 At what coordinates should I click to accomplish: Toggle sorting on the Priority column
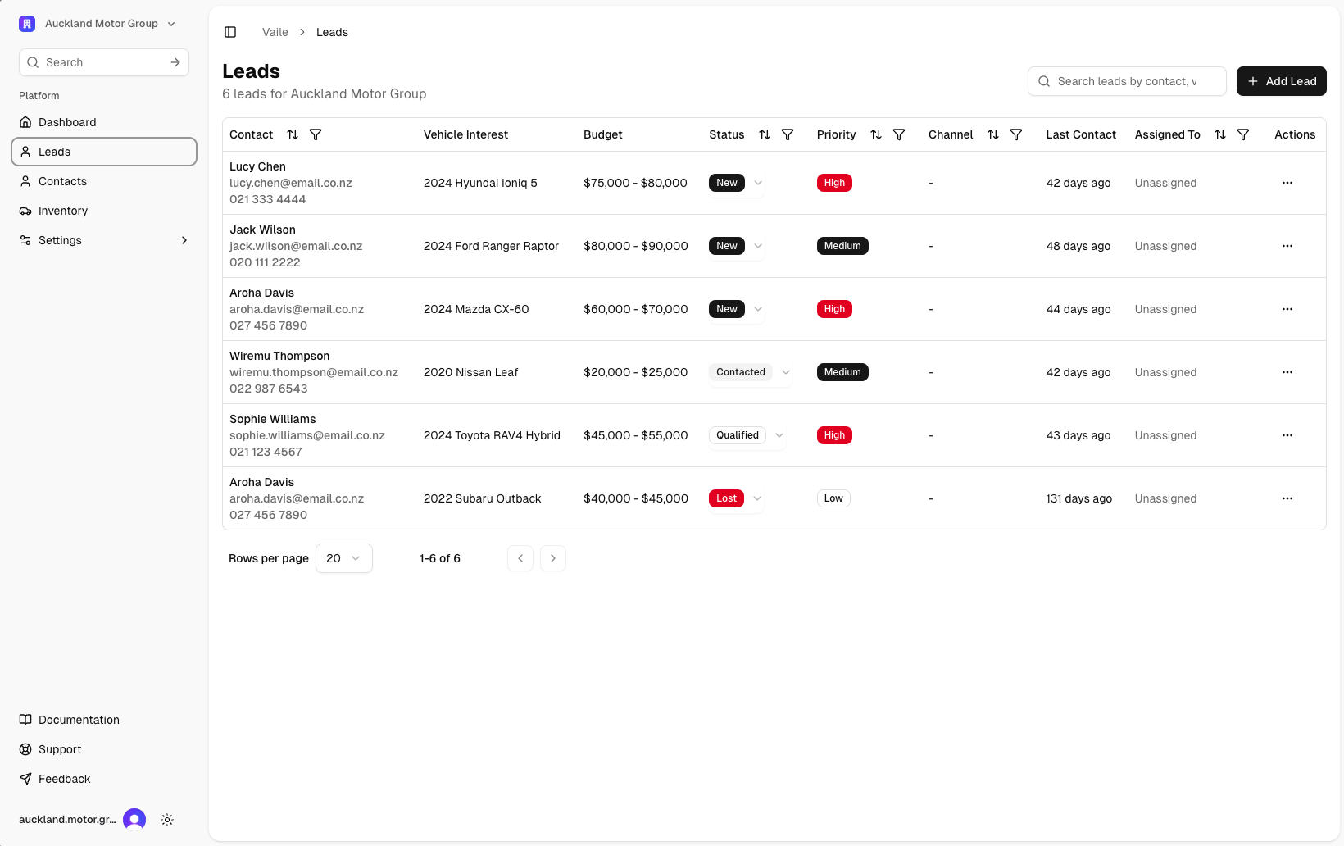pos(875,134)
